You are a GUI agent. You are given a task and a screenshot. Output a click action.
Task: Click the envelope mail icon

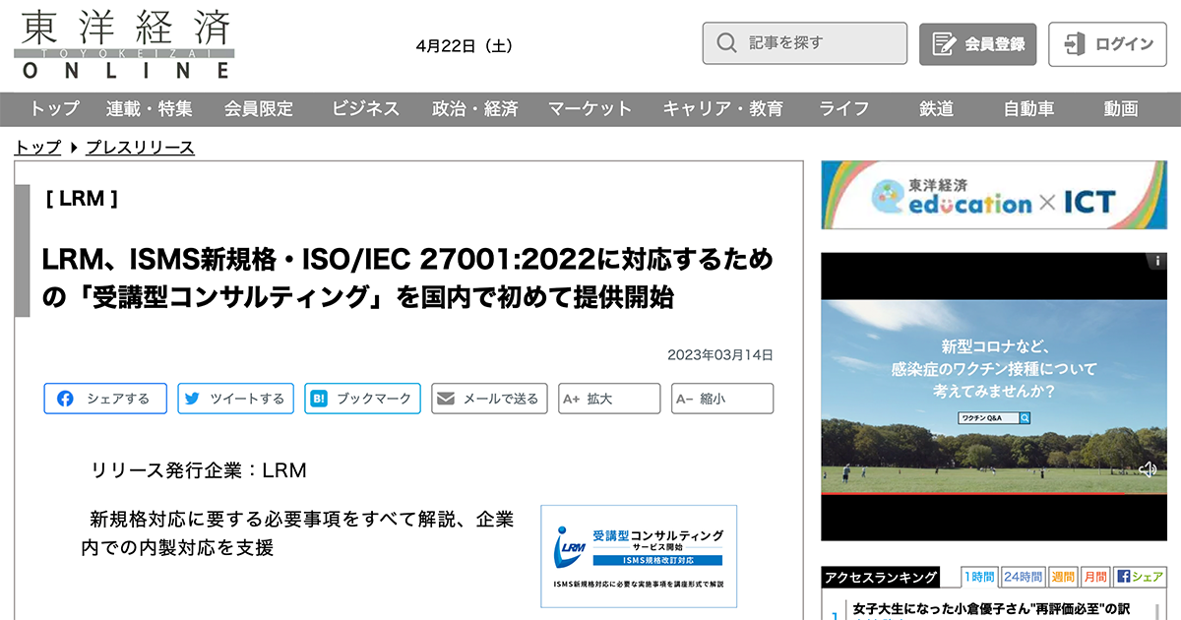[446, 399]
